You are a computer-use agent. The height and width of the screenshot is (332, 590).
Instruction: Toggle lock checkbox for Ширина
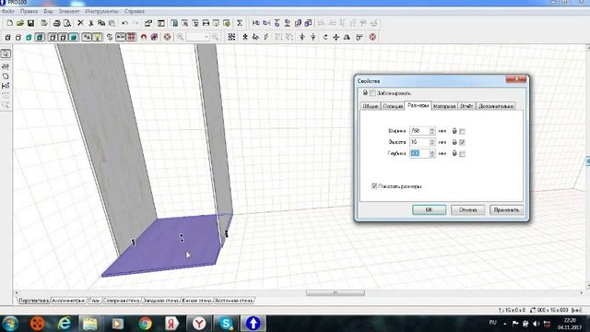click(x=462, y=131)
